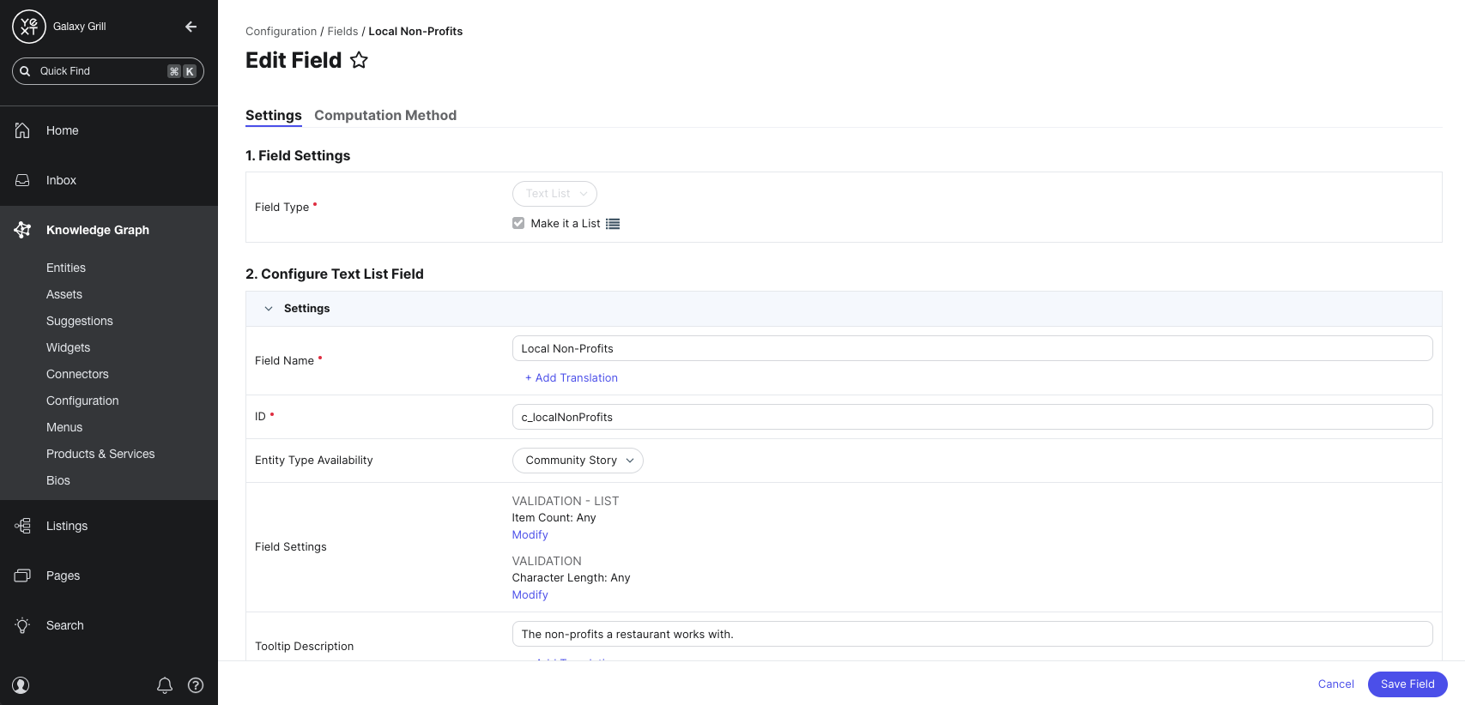Click Add Translation under Field Name

tap(572, 377)
